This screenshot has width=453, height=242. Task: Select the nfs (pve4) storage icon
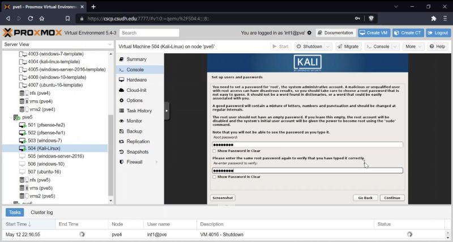24,93
